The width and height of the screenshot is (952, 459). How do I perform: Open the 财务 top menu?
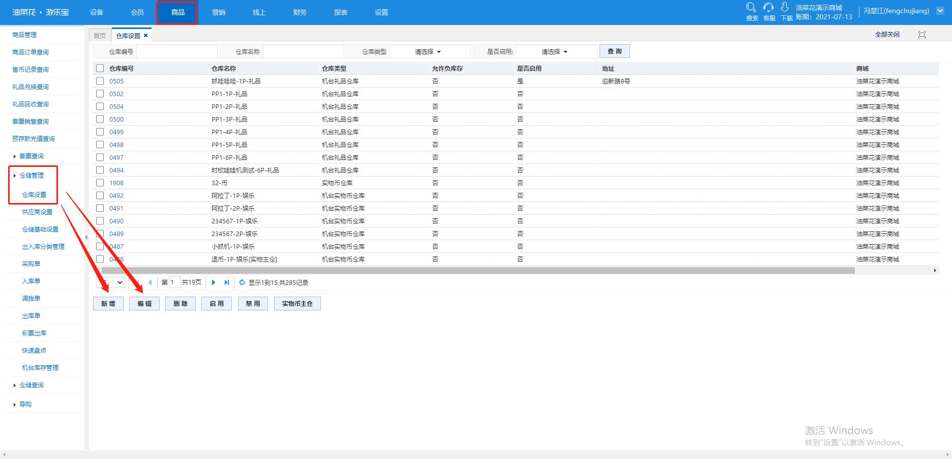(x=300, y=12)
